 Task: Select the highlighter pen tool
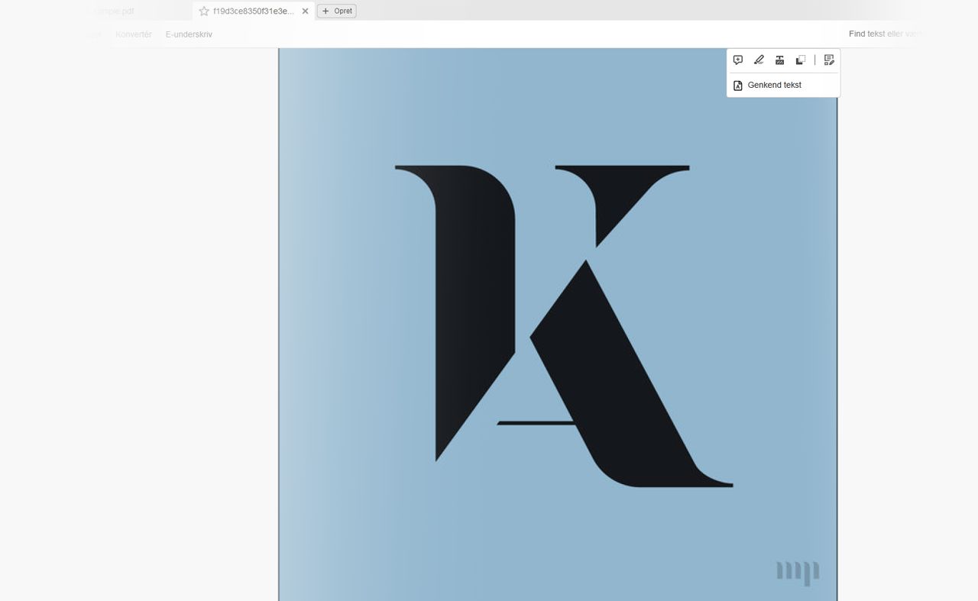click(759, 60)
